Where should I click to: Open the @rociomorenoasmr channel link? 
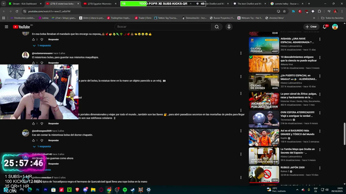click(x=42, y=53)
